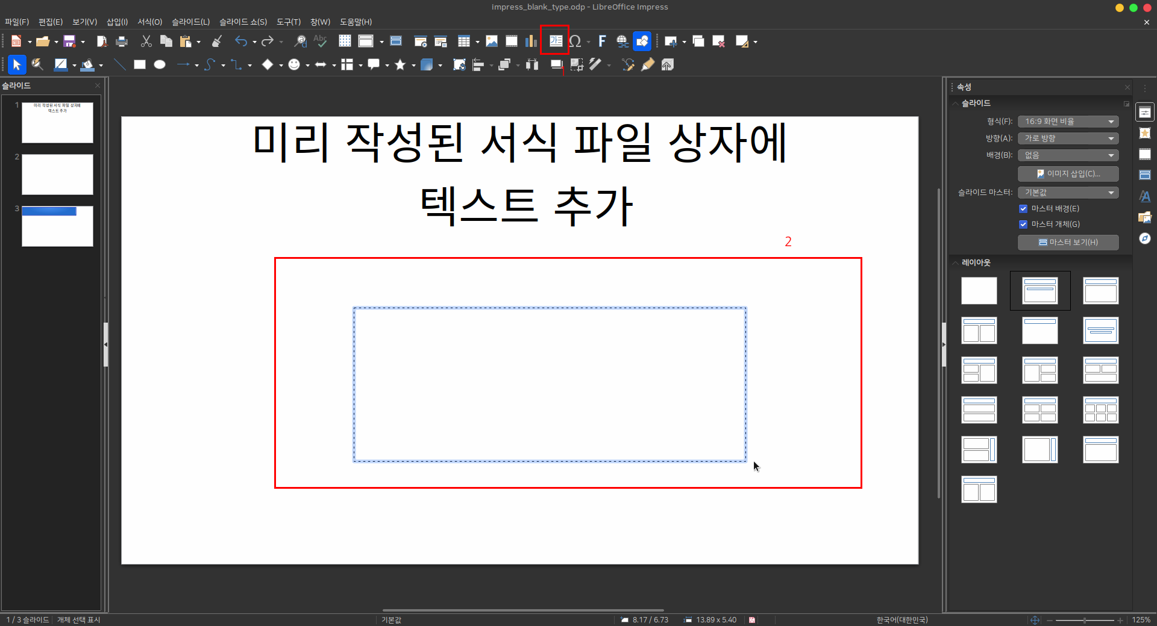Open the Gallery sidebar deck icon
The height and width of the screenshot is (626, 1157).
point(1144,217)
